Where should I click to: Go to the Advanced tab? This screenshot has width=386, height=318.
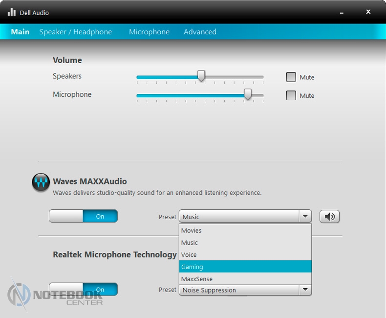pyautogui.click(x=200, y=32)
